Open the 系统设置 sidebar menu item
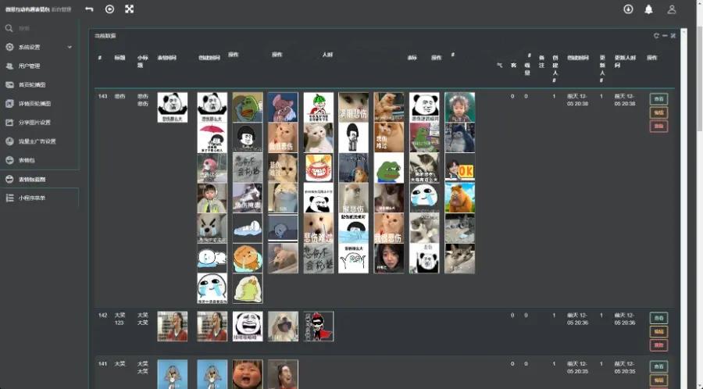Viewport: 703px width, 389px height. click(40, 47)
